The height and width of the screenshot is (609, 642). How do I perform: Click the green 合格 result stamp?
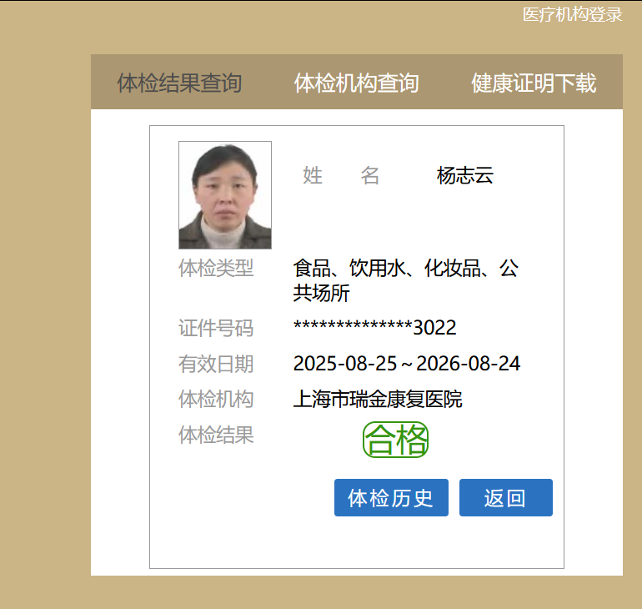tap(395, 440)
